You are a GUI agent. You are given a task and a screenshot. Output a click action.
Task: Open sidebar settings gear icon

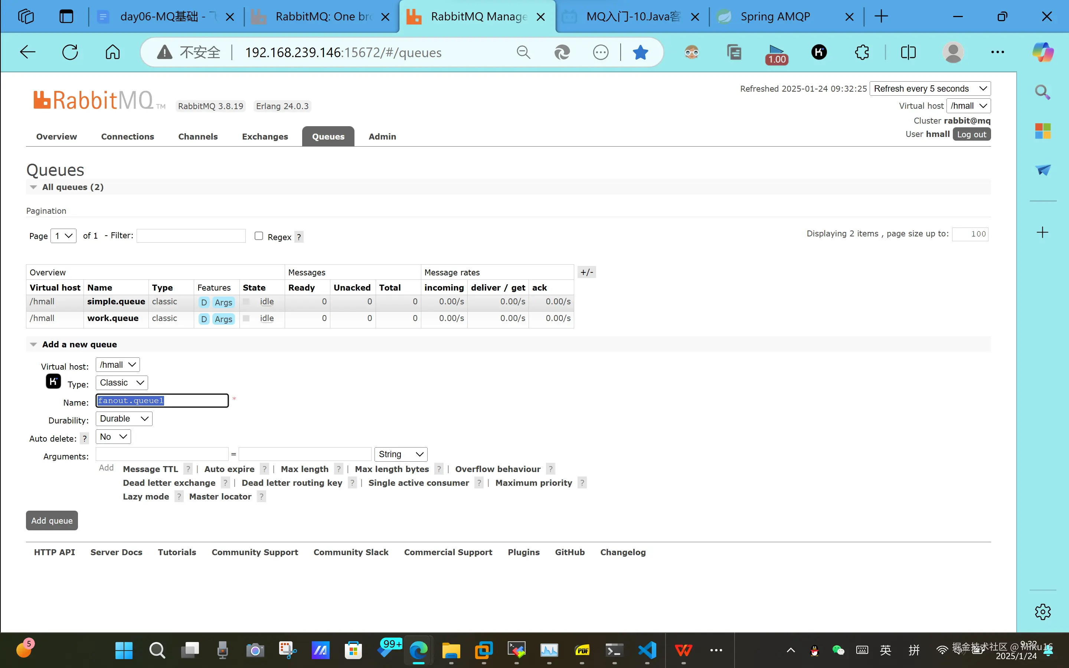[x=1043, y=612]
